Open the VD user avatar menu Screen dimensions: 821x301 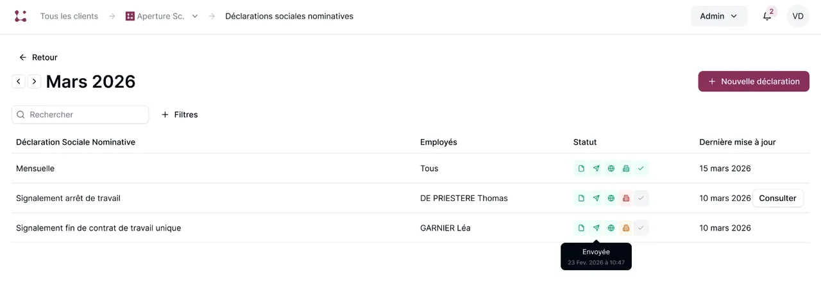coord(798,16)
